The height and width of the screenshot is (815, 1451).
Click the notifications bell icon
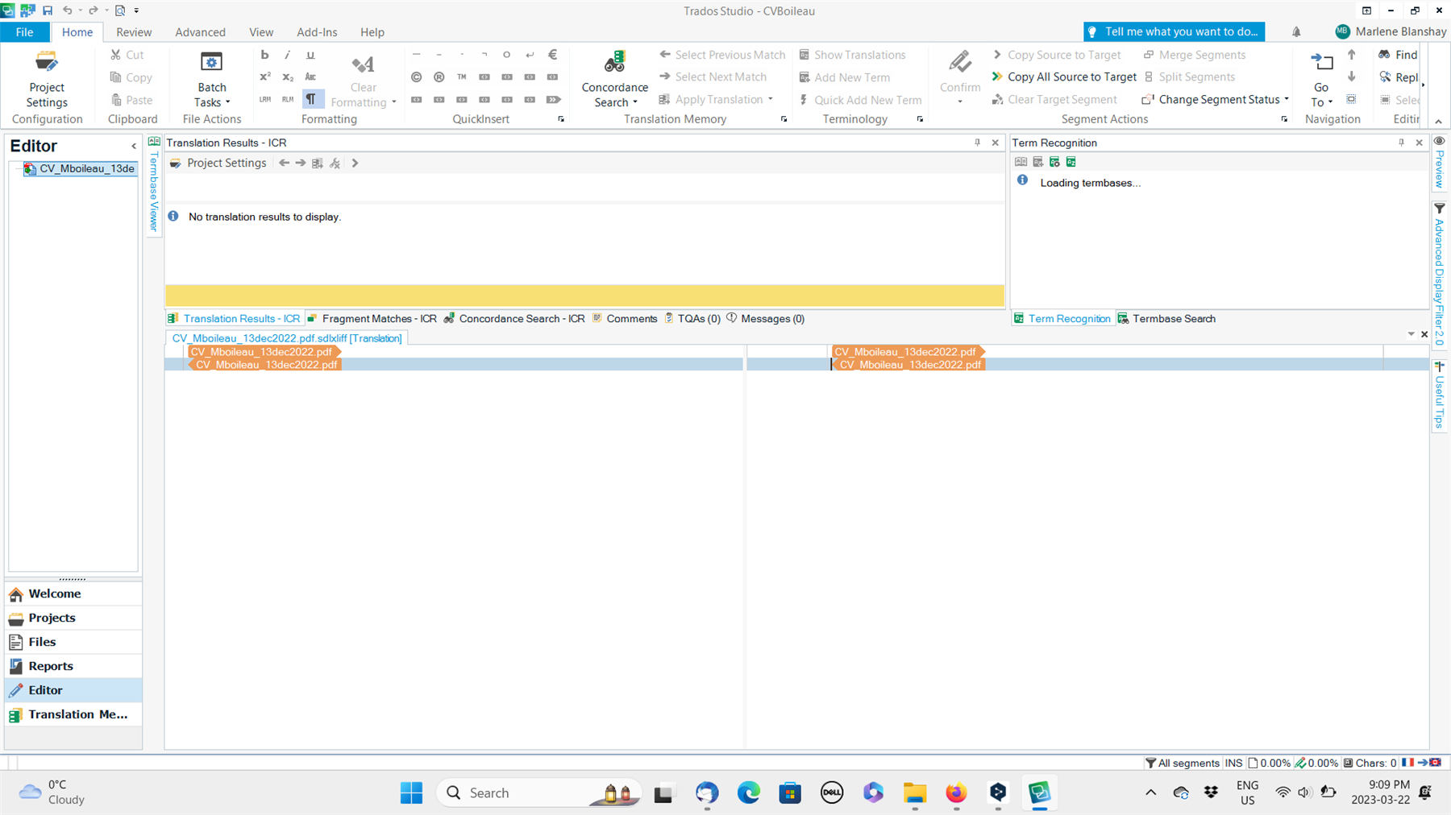click(1296, 32)
